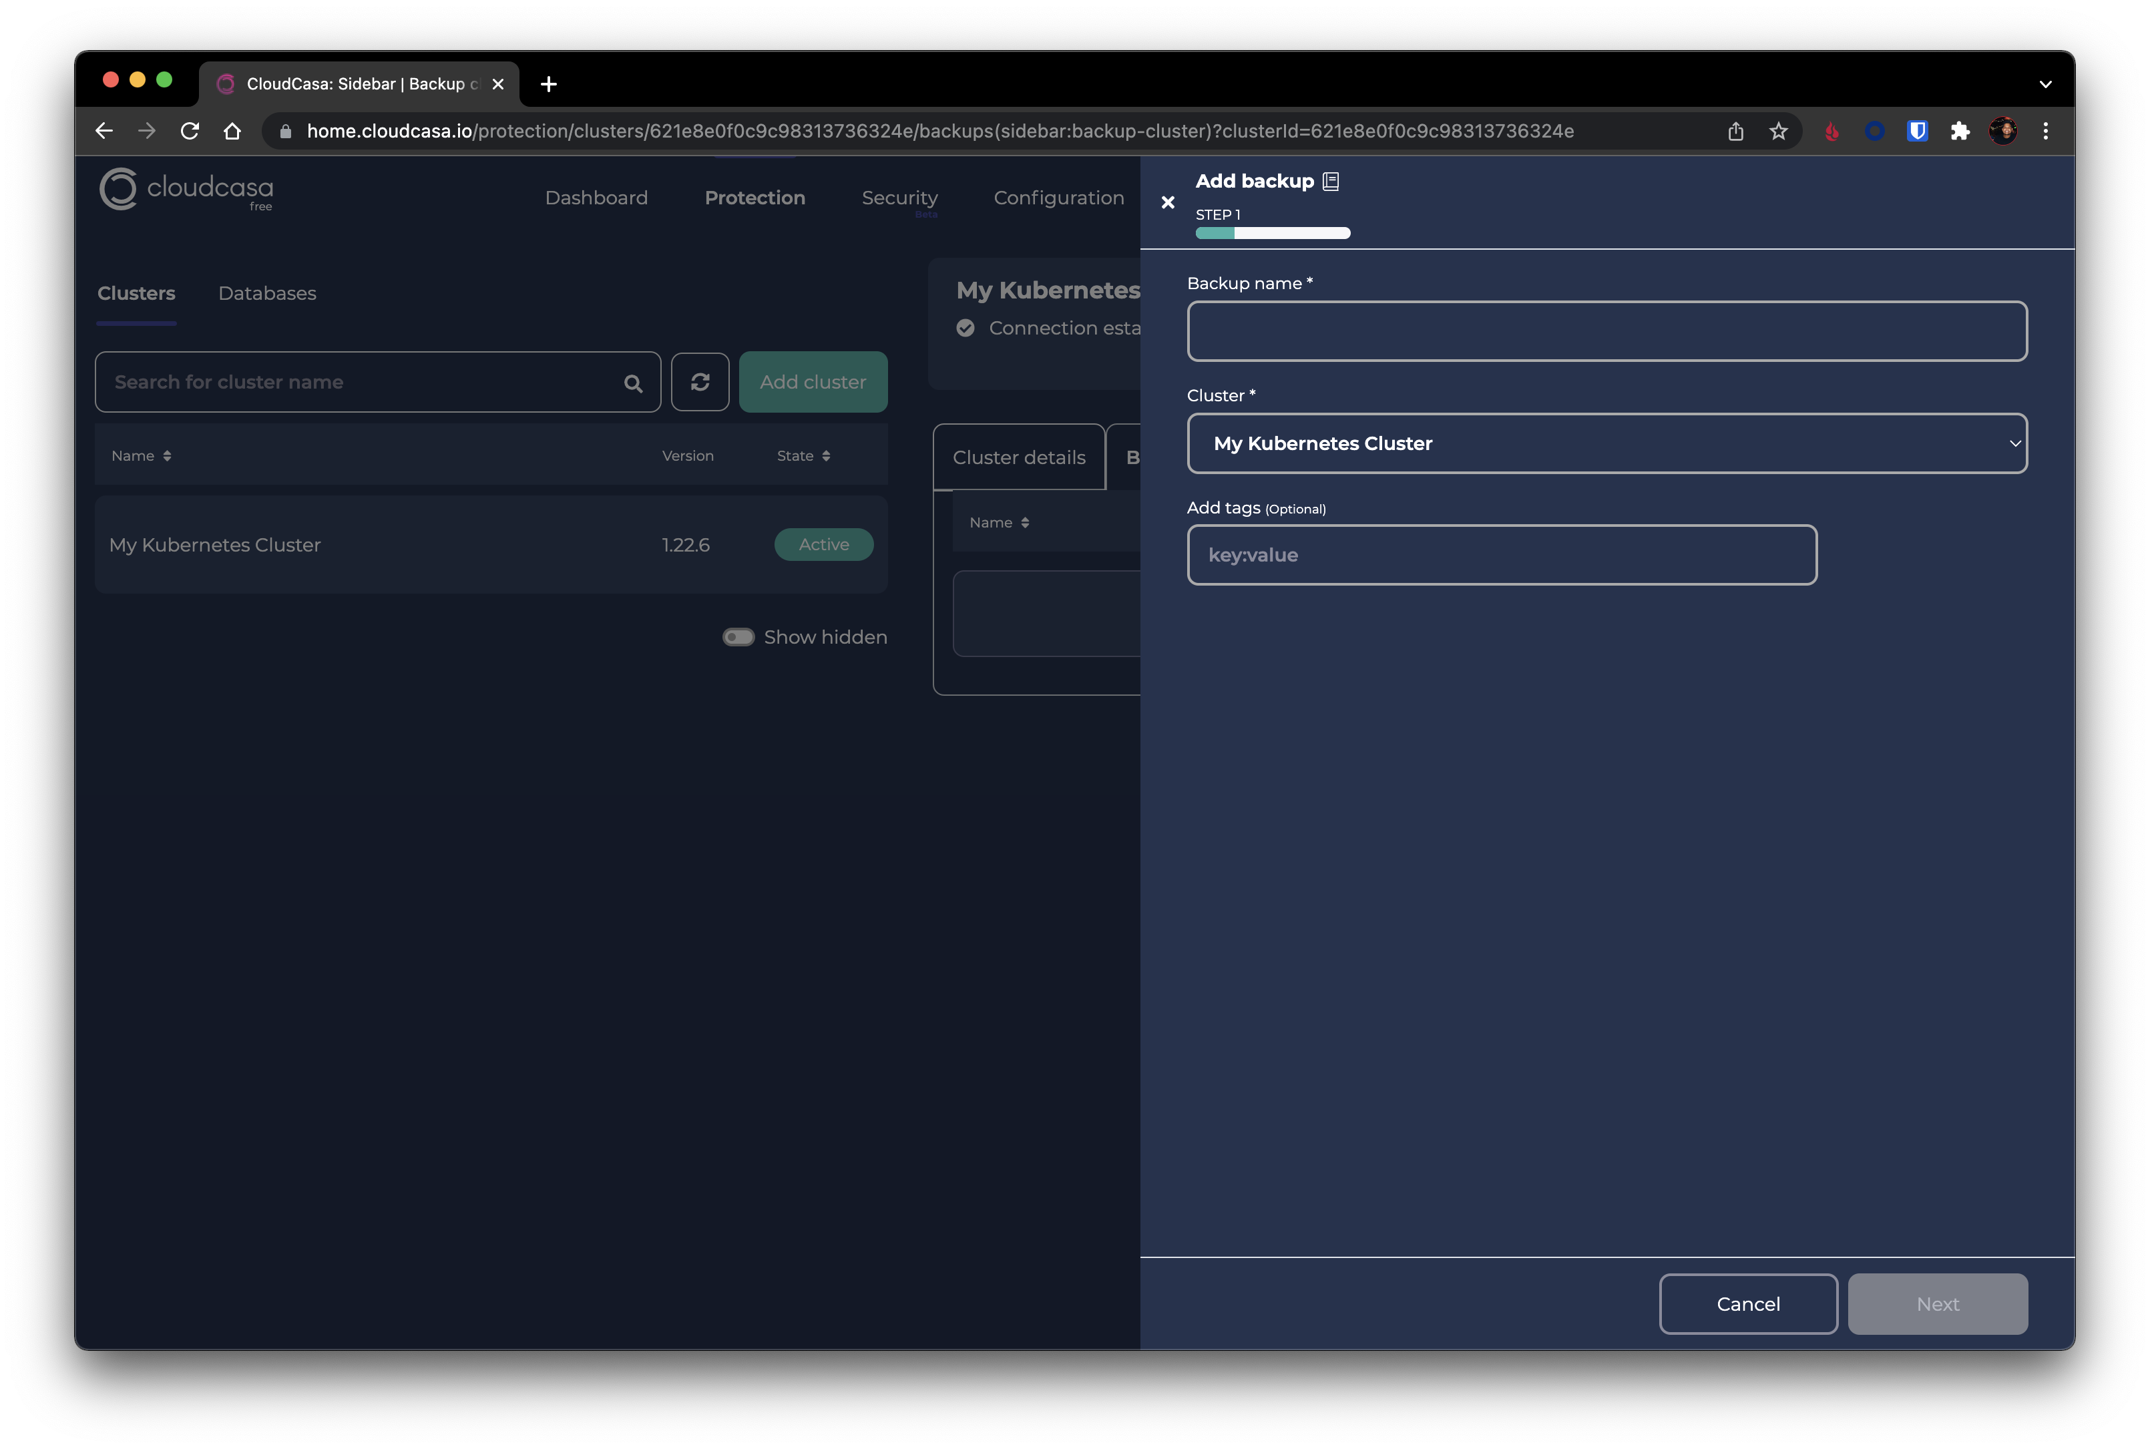Open the red flame extension

pyautogui.click(x=1832, y=132)
